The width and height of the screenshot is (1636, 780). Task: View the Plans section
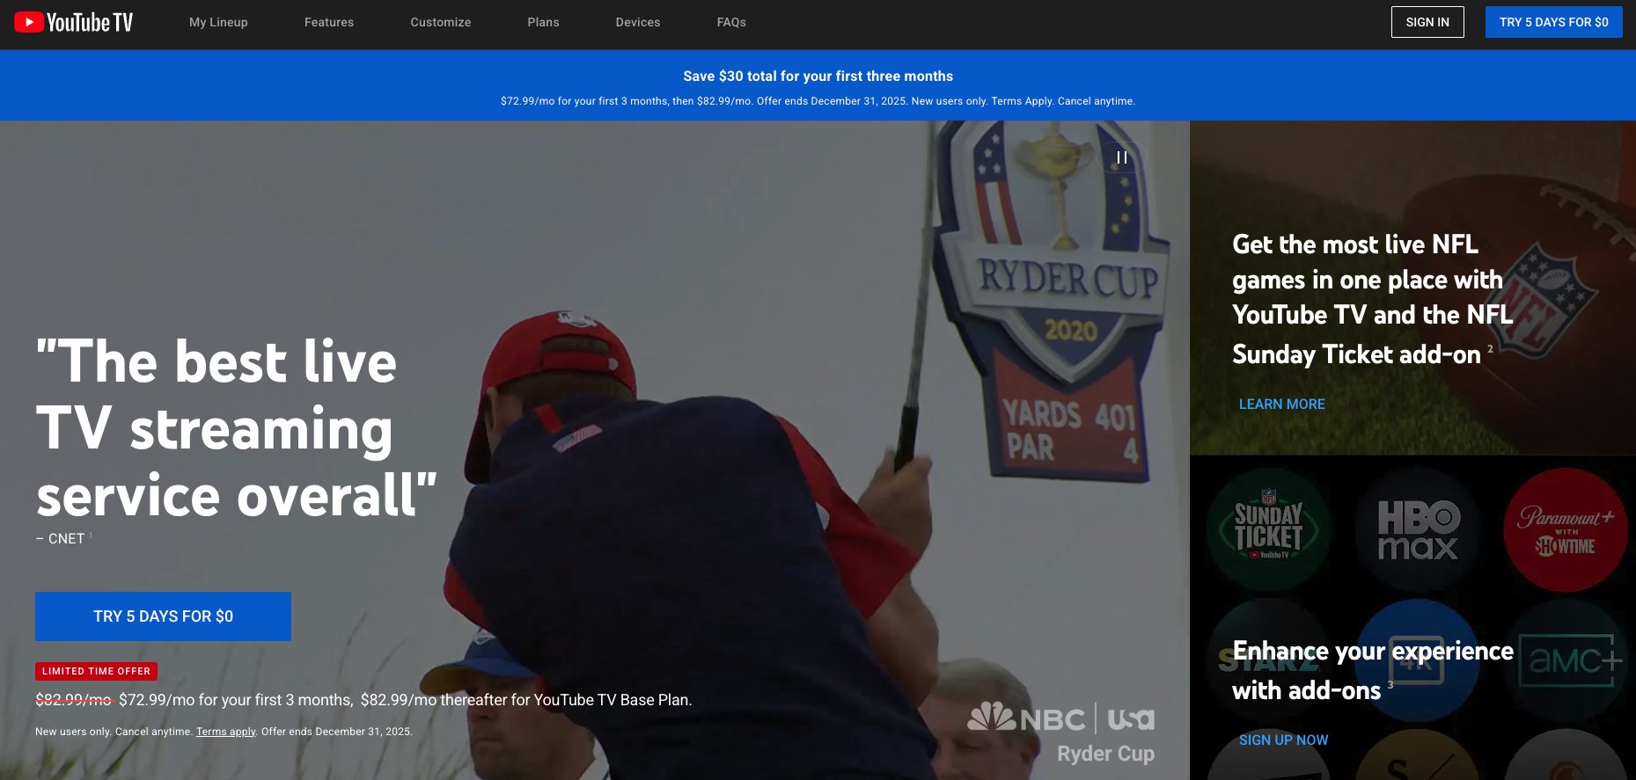[x=543, y=22]
